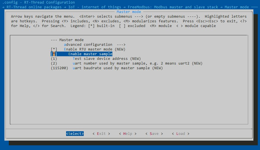Click the Exit button
Screen dimensions: 260x150
pos(101,133)
